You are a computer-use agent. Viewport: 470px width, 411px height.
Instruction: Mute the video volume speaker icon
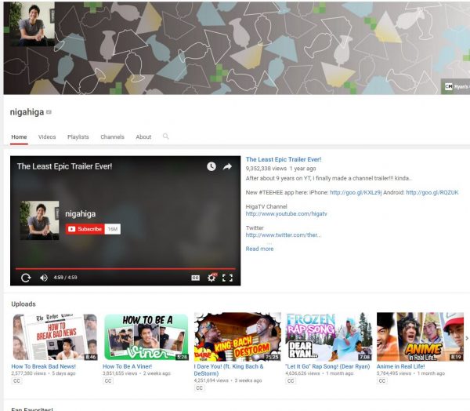pos(44,278)
